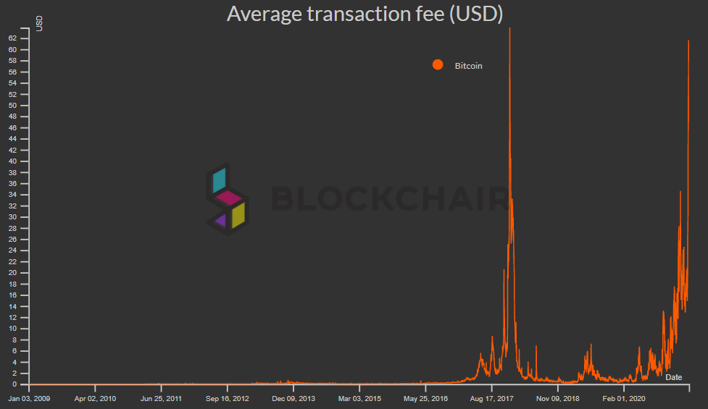Image resolution: width=708 pixels, height=409 pixels.
Task: Click the Date x-axis label
Action: point(673,377)
